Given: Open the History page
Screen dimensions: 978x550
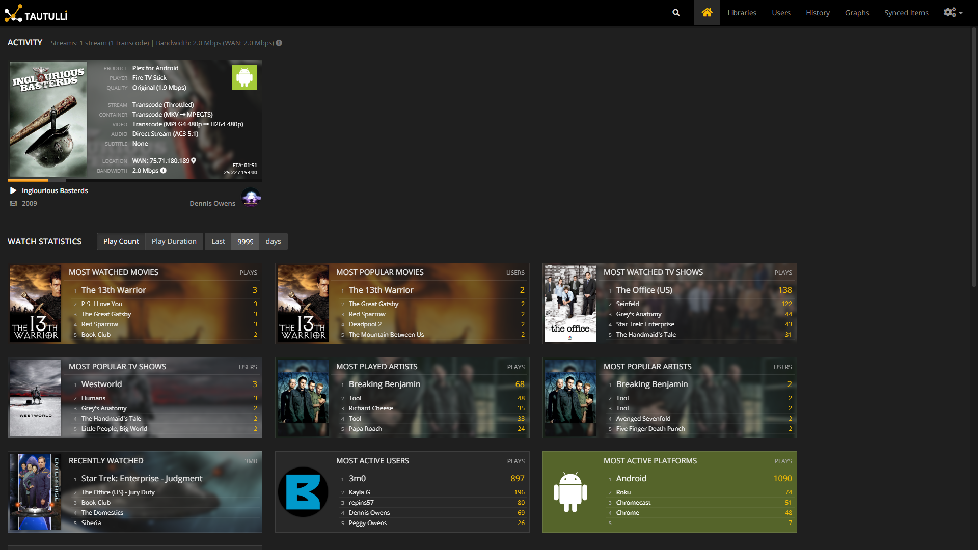Looking at the screenshot, I should (818, 13).
